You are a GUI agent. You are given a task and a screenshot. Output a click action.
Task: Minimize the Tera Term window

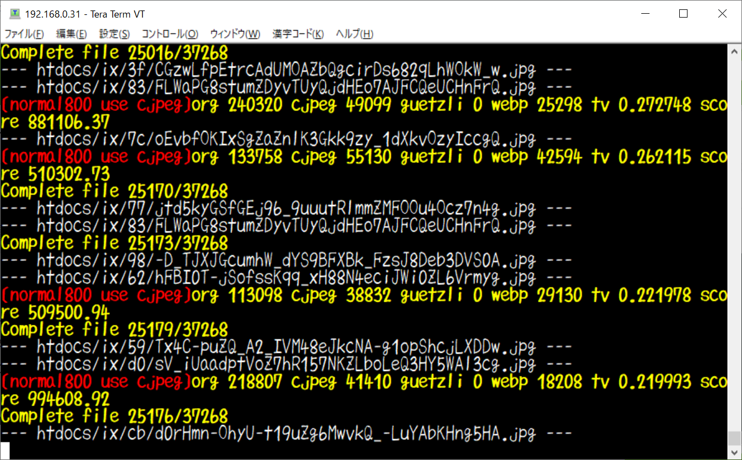coord(645,14)
